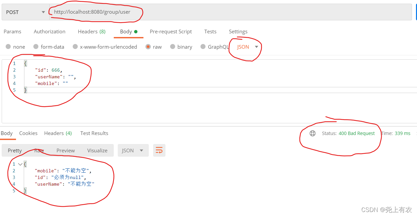Select the binary radio option
417x216 pixels.
[181, 47]
